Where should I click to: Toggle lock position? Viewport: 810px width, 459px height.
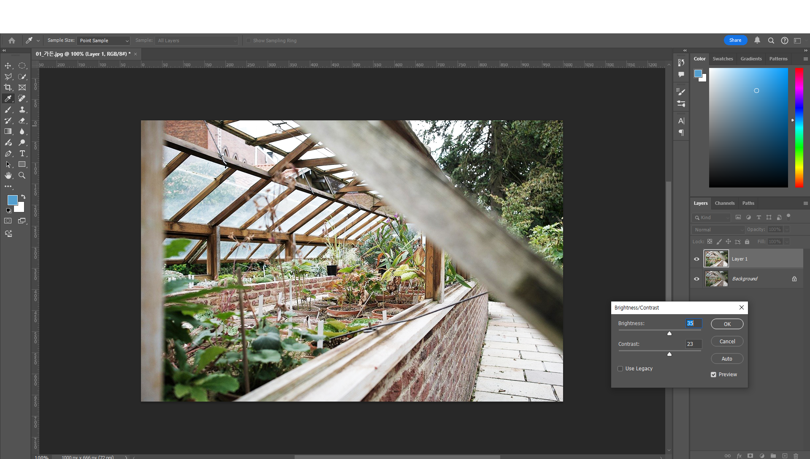point(728,242)
